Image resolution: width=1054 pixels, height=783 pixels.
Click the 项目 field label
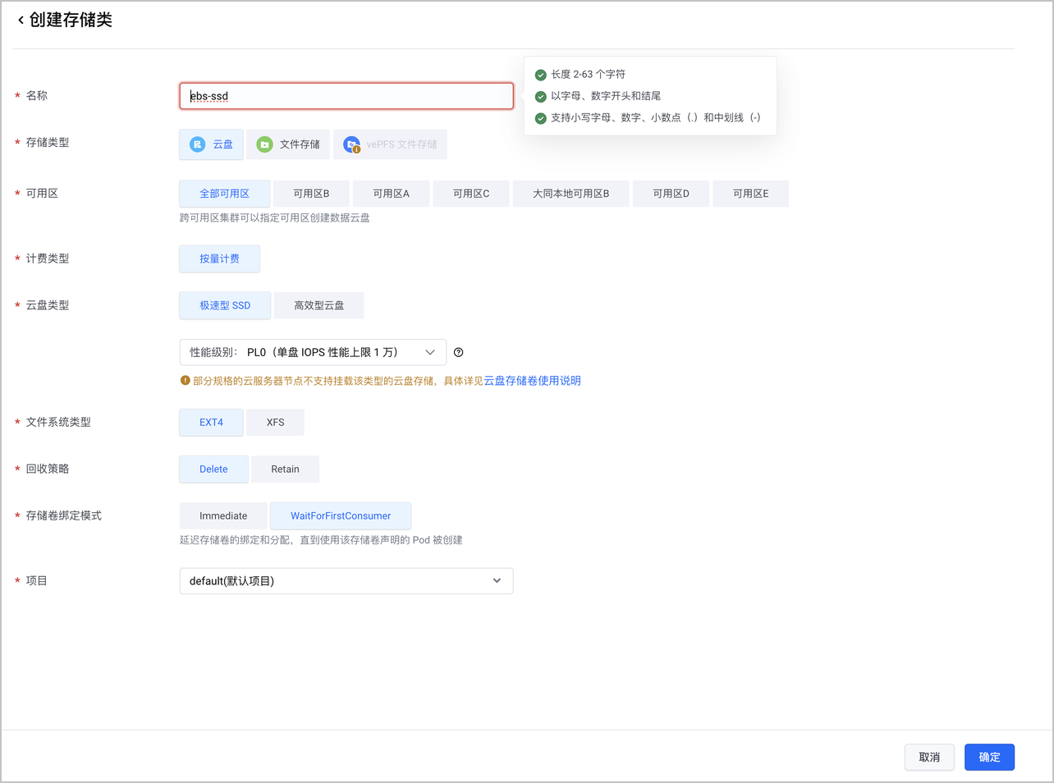pos(37,581)
